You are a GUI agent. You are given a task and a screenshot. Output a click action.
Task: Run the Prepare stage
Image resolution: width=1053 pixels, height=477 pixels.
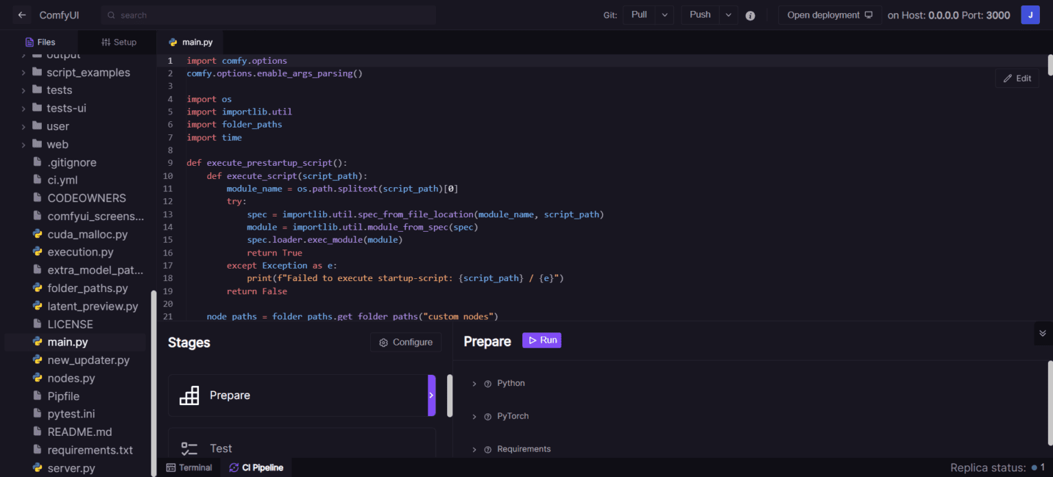click(542, 341)
